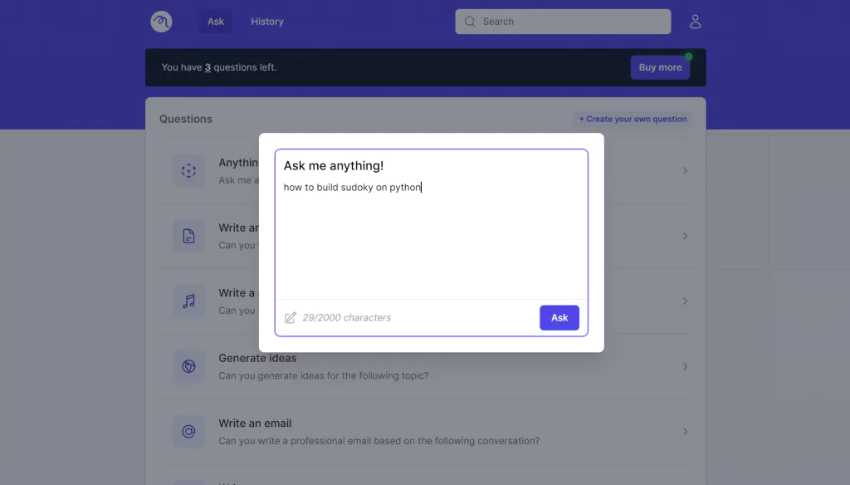Viewport: 850px width, 485px height.
Task: Click the at-sign icon for Write an email
Action: tap(188, 431)
